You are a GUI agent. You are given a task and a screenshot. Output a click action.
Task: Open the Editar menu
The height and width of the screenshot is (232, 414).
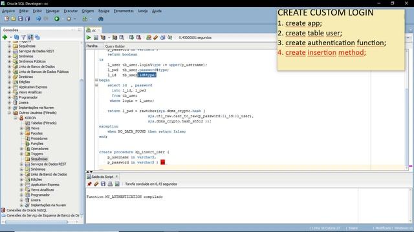pos(24,11)
